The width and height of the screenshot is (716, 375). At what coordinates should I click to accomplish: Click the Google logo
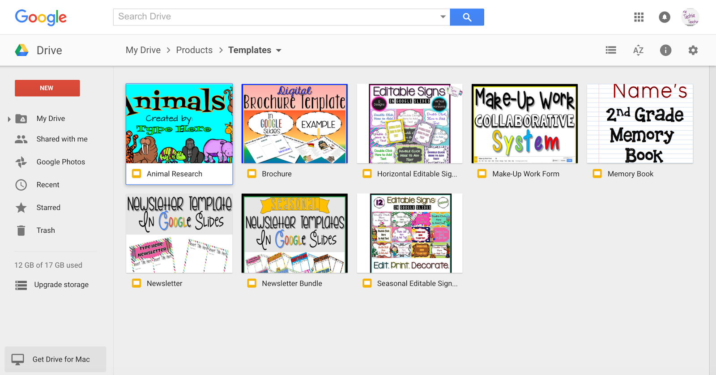[x=41, y=17]
